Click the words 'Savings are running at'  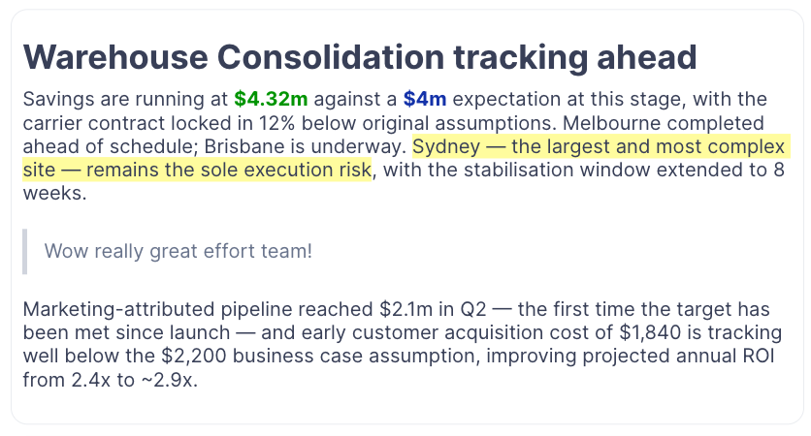(x=125, y=99)
